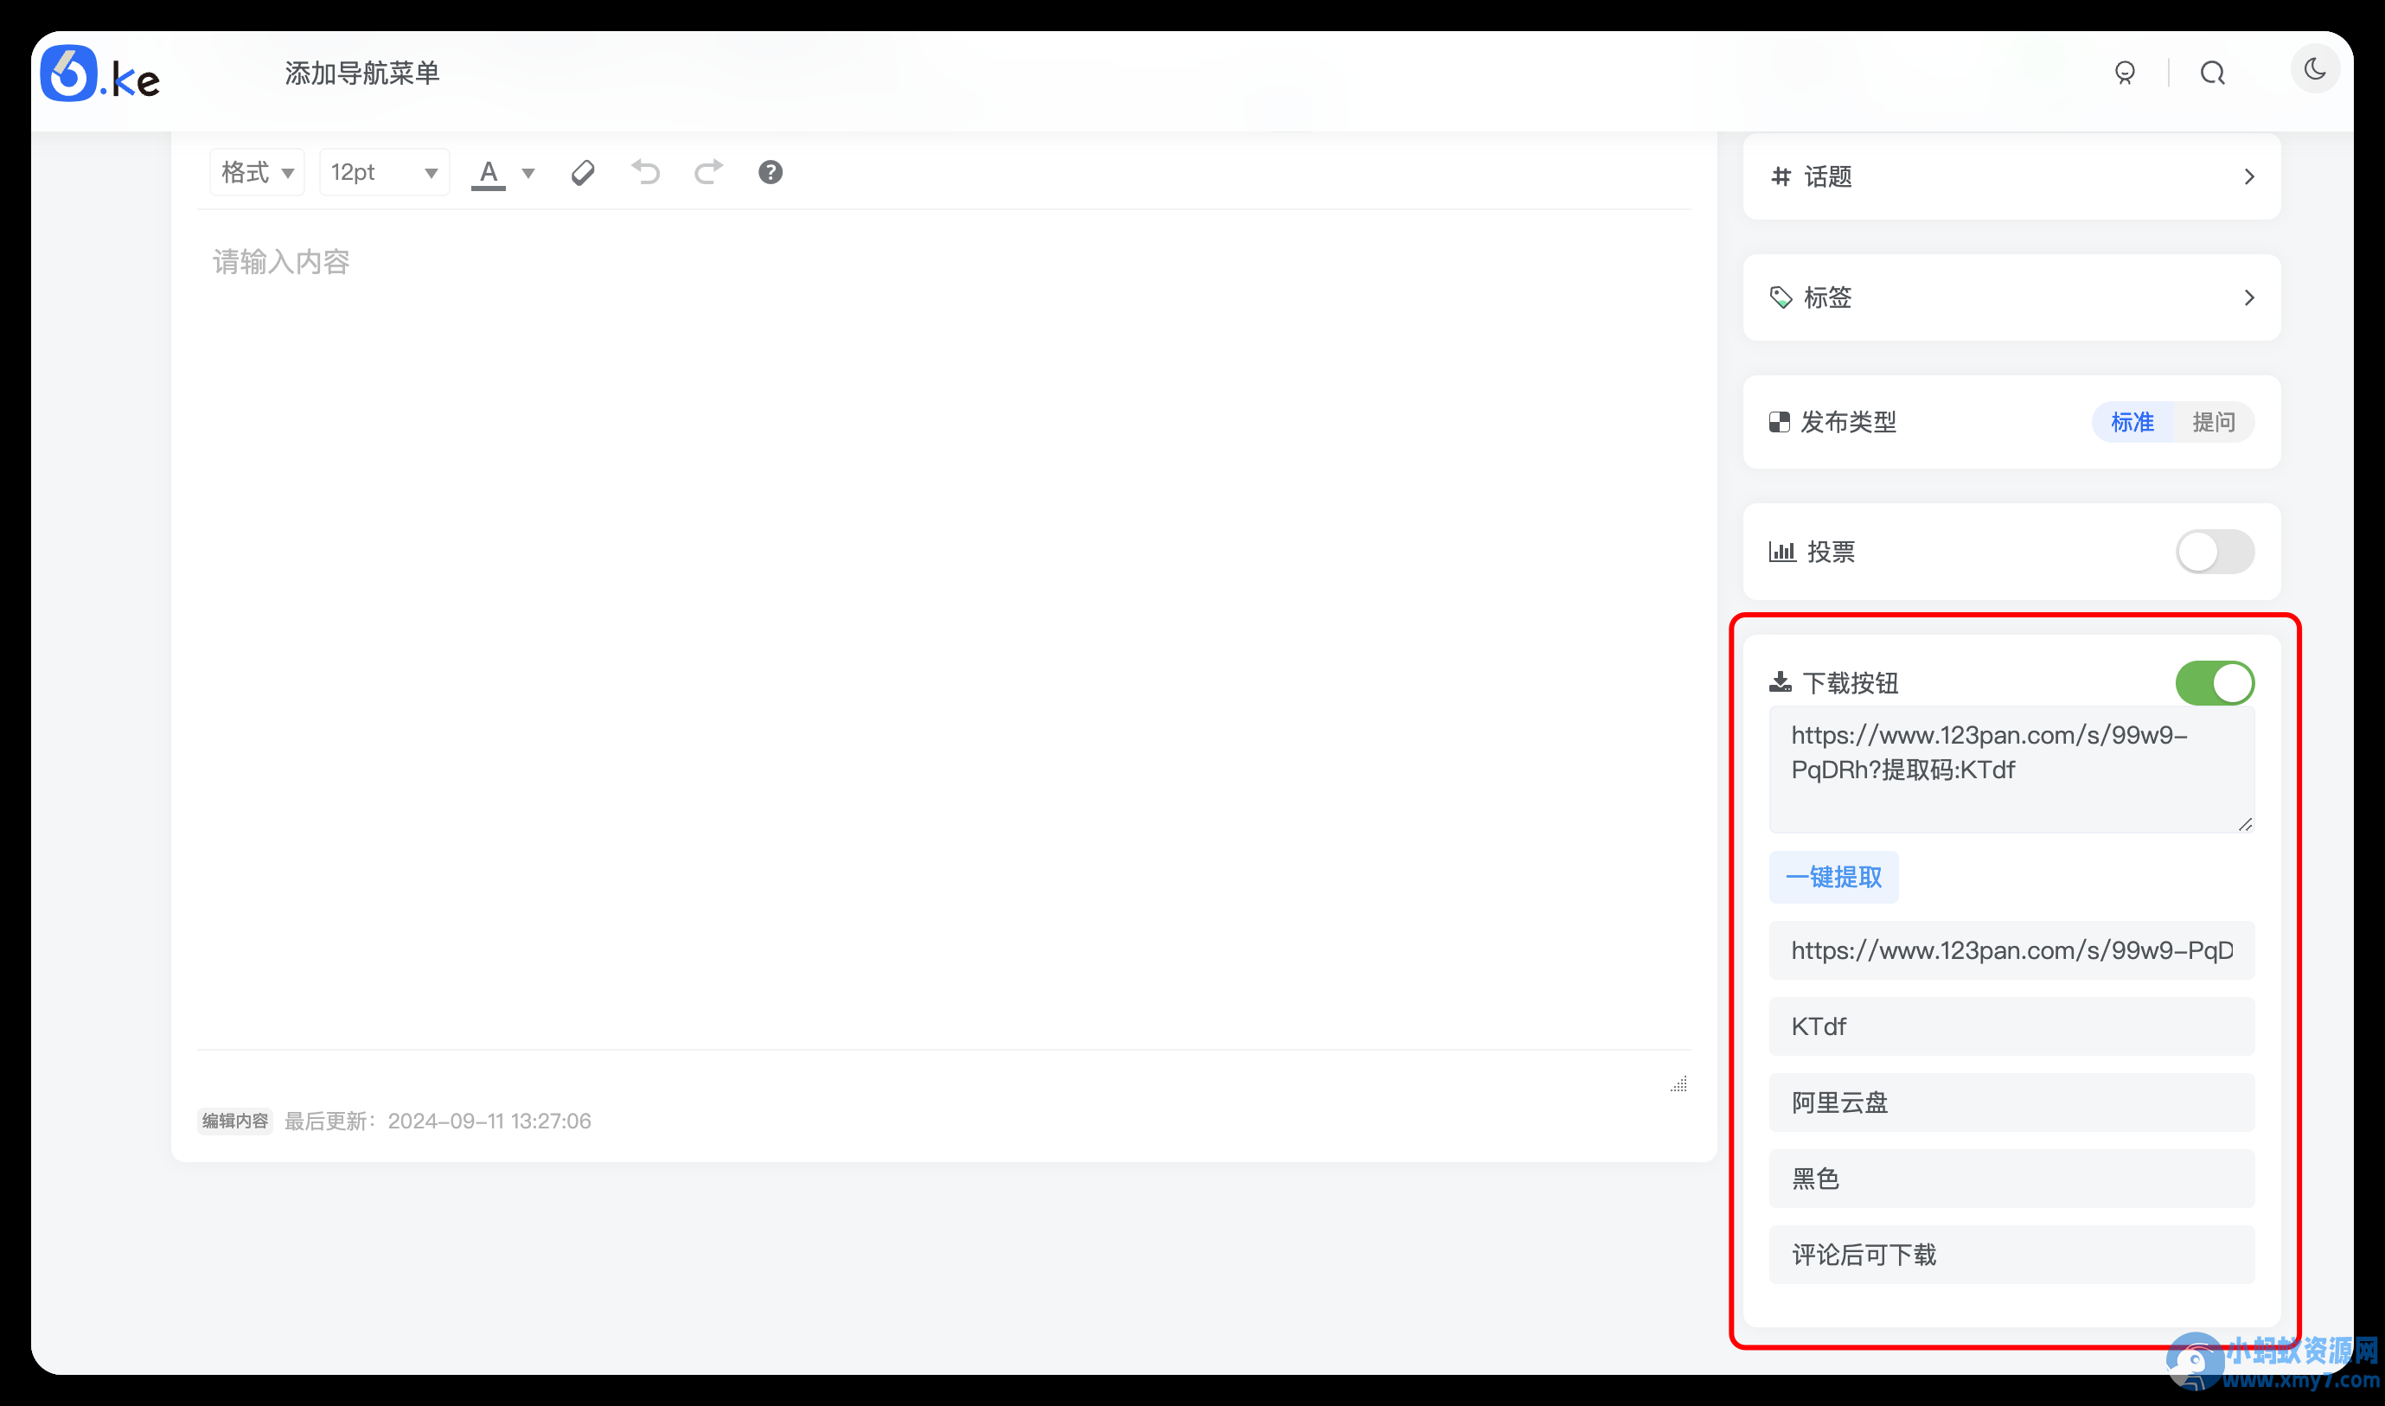Image resolution: width=2385 pixels, height=1406 pixels.
Task: Open the 12pt font size dropdown
Action: [384, 172]
